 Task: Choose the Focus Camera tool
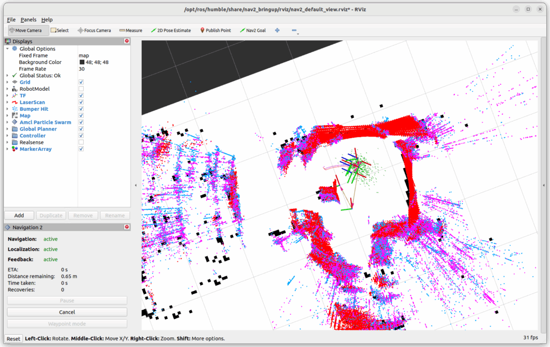point(94,31)
